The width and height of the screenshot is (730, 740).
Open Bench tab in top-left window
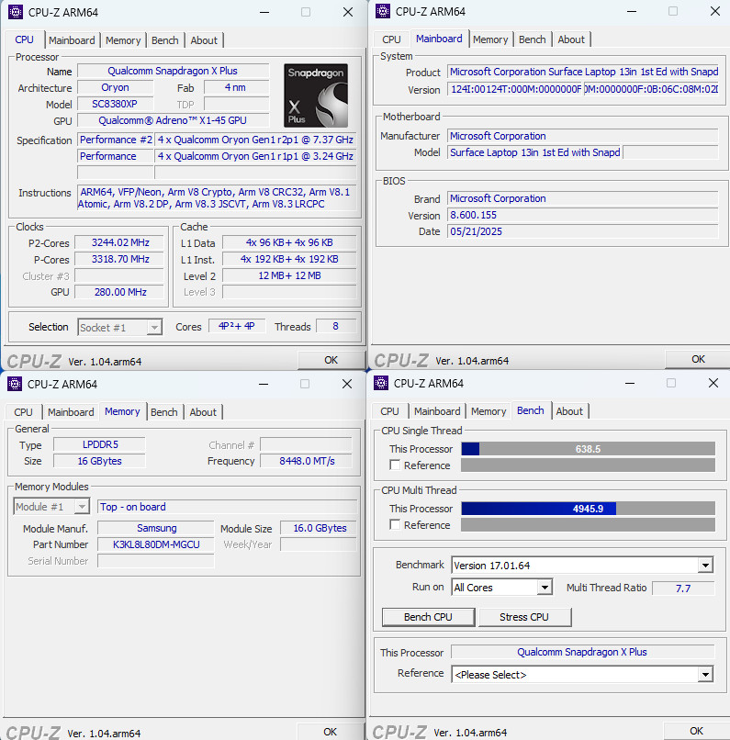pyautogui.click(x=164, y=40)
